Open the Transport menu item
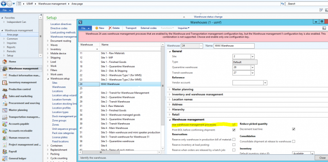Screen dimensions: 328x162 coord(131,28)
